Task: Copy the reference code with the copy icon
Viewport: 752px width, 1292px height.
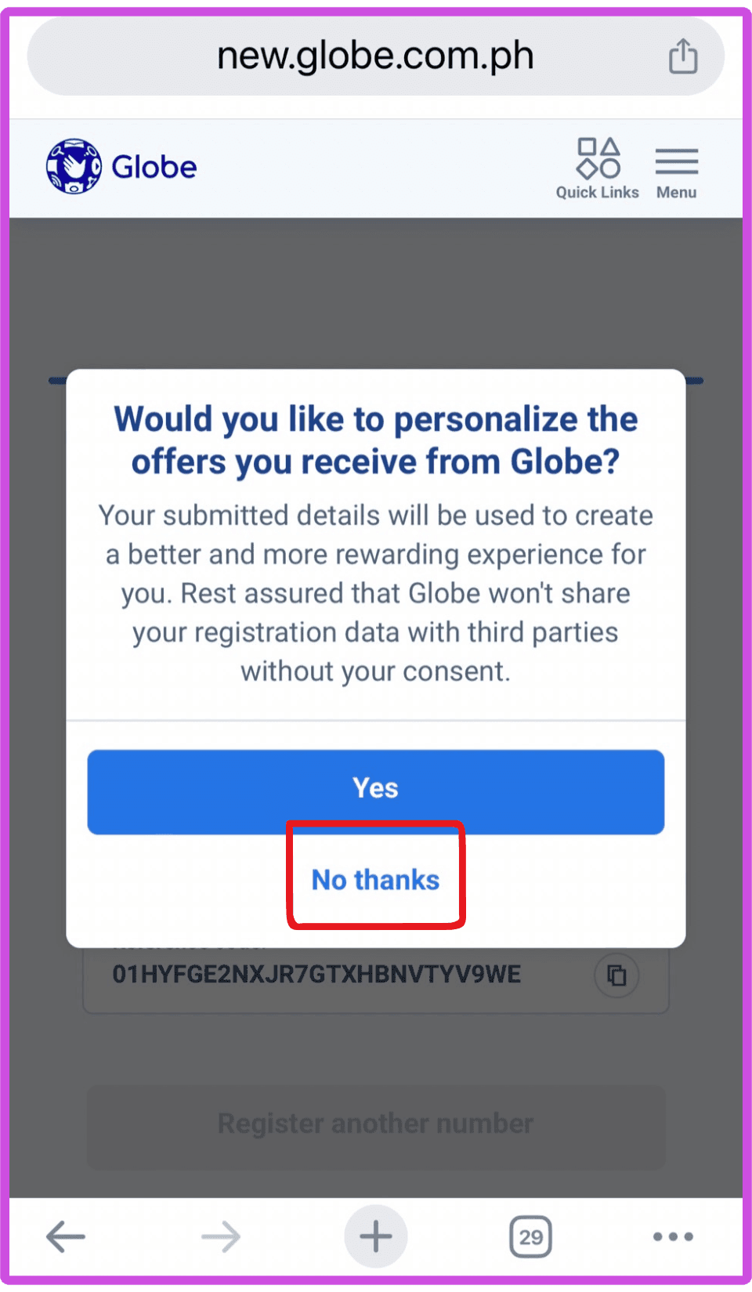Action: click(616, 975)
